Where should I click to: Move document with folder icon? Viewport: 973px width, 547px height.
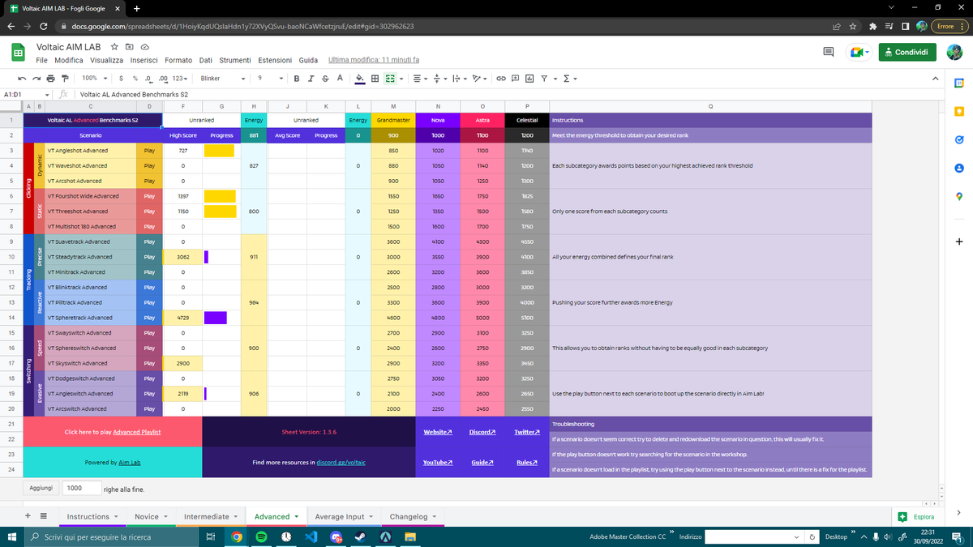(129, 47)
